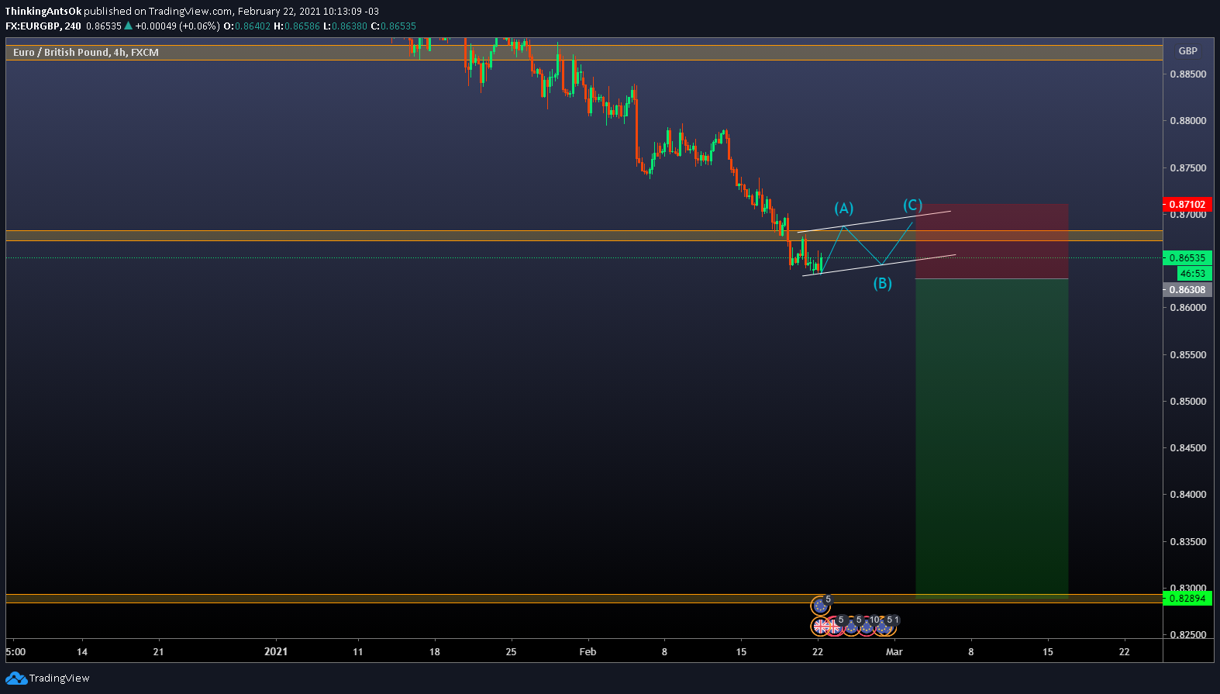Click the ThinkingAntsOk author name
Screen dimensions: 1220x694
click(x=43, y=12)
